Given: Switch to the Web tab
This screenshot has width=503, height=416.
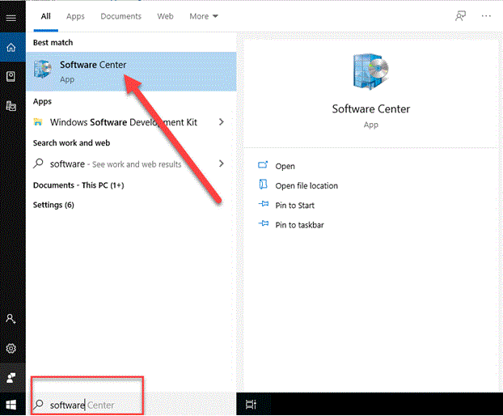Looking at the screenshot, I should [165, 16].
